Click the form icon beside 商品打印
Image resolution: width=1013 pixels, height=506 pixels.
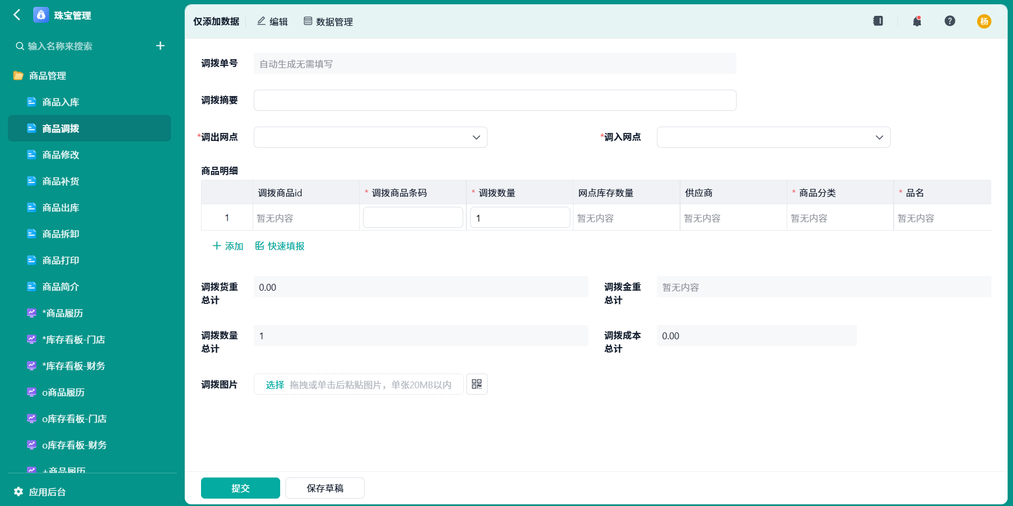click(32, 260)
